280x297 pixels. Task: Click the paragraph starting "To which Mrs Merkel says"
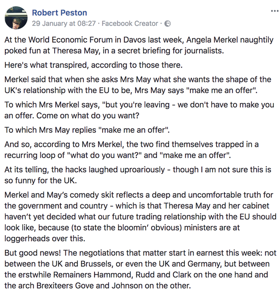tap(139, 110)
